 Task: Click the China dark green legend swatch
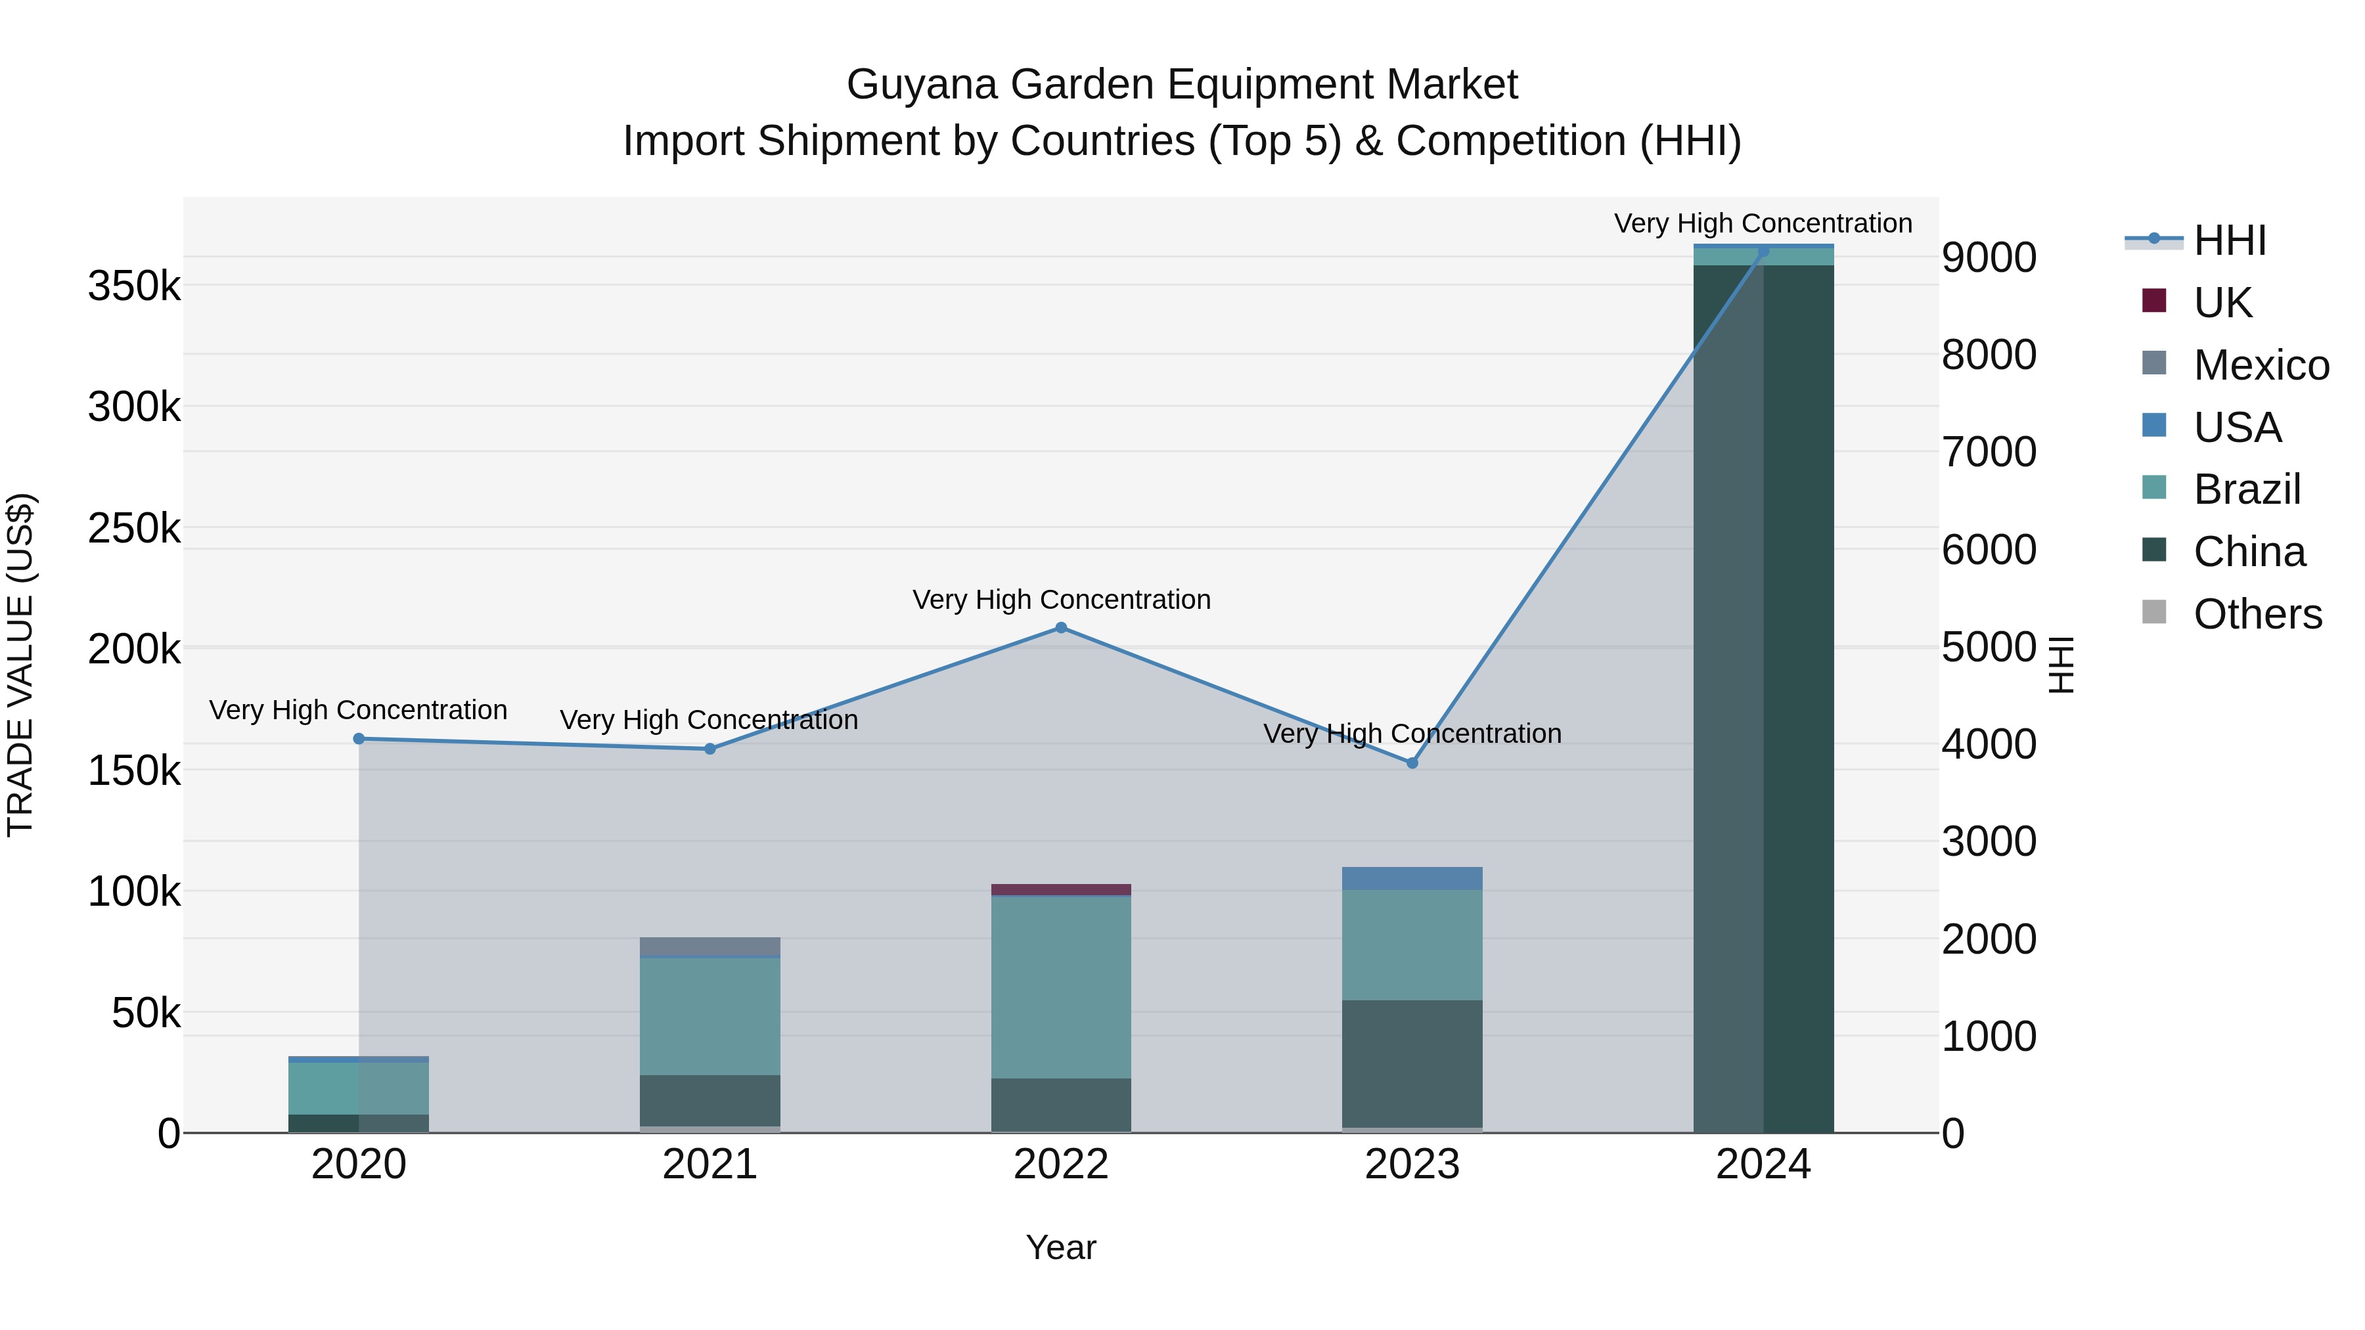[2154, 550]
